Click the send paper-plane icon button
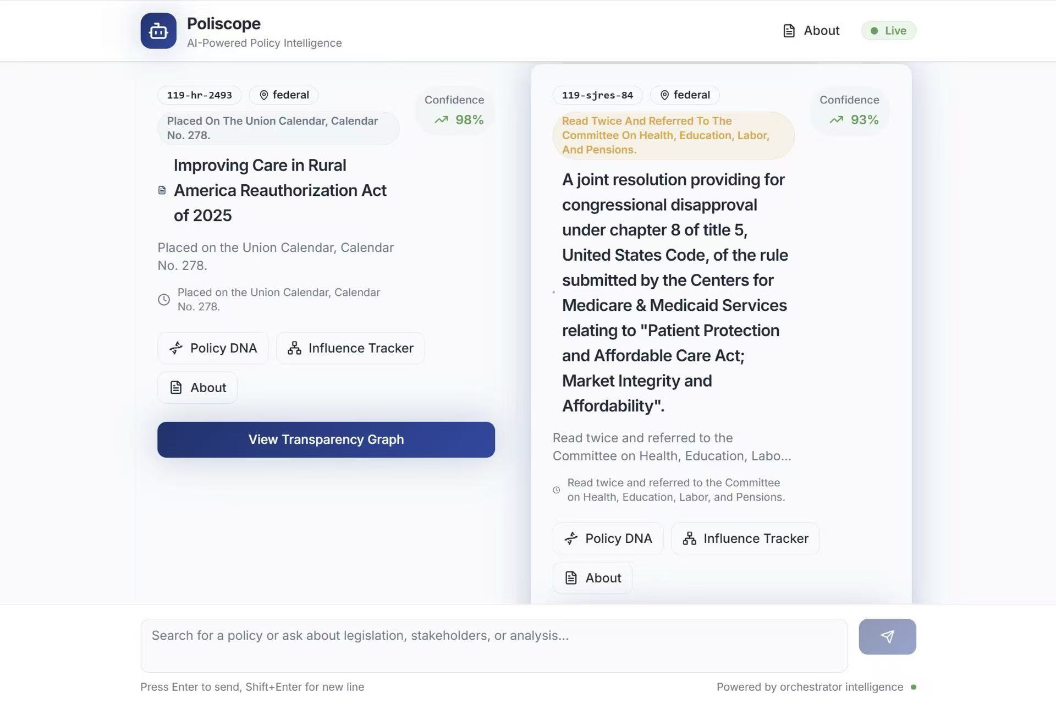The width and height of the screenshot is (1056, 704). pyautogui.click(x=887, y=636)
